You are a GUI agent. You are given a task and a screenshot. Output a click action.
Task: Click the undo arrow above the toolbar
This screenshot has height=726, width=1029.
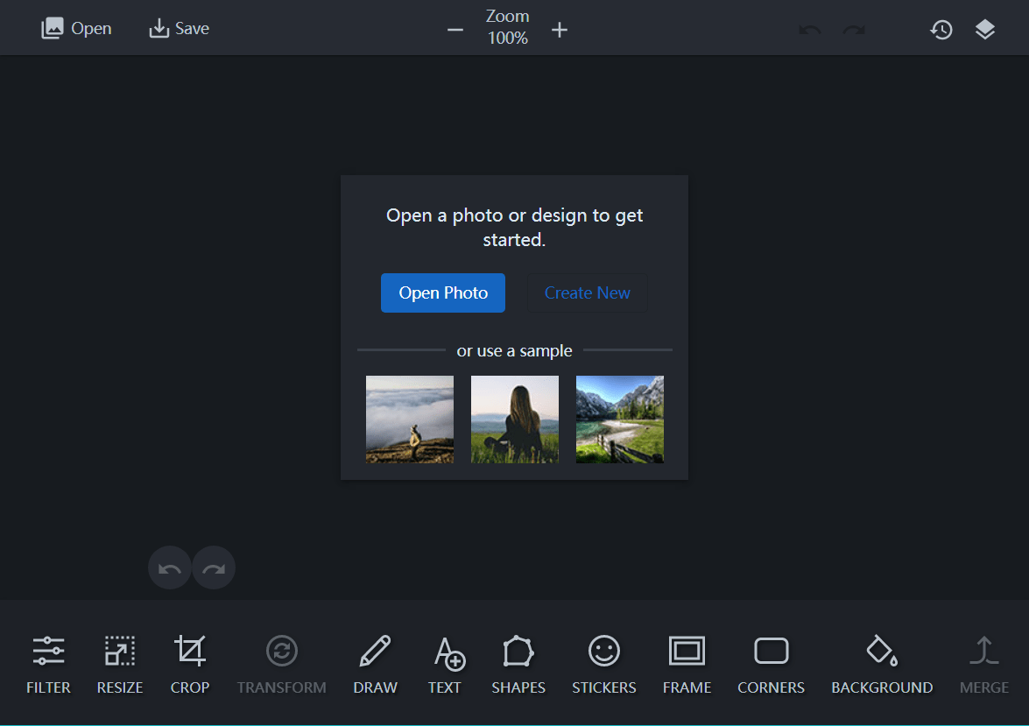click(x=169, y=567)
